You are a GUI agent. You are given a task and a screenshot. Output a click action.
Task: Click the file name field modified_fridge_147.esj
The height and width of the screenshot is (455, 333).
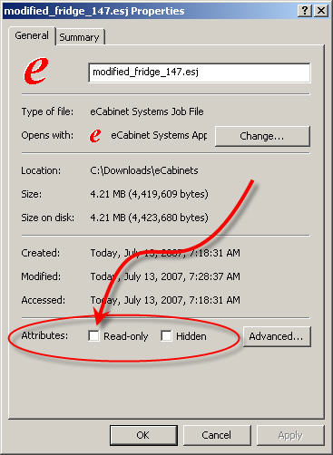click(200, 73)
